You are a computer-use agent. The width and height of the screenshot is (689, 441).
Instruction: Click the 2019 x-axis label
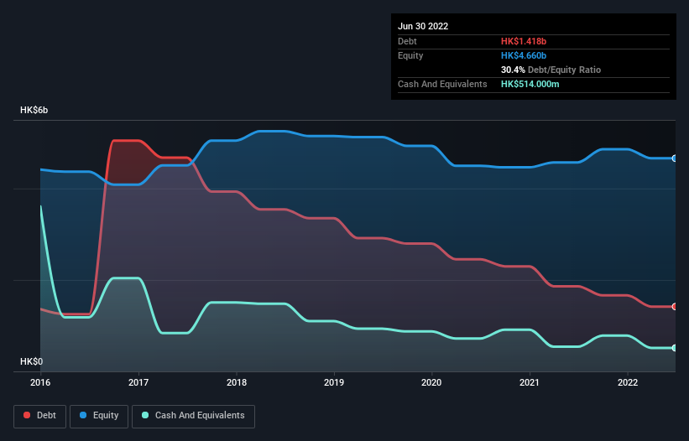(334, 382)
